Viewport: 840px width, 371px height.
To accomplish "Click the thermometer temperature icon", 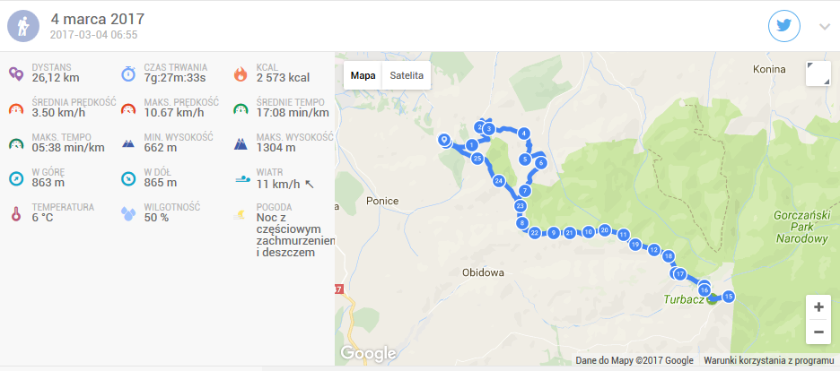I will [x=17, y=213].
